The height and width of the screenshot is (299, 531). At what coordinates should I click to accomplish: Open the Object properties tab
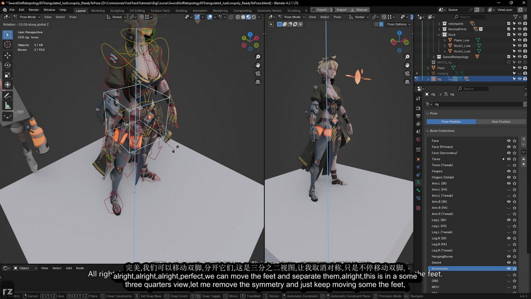click(x=418, y=159)
